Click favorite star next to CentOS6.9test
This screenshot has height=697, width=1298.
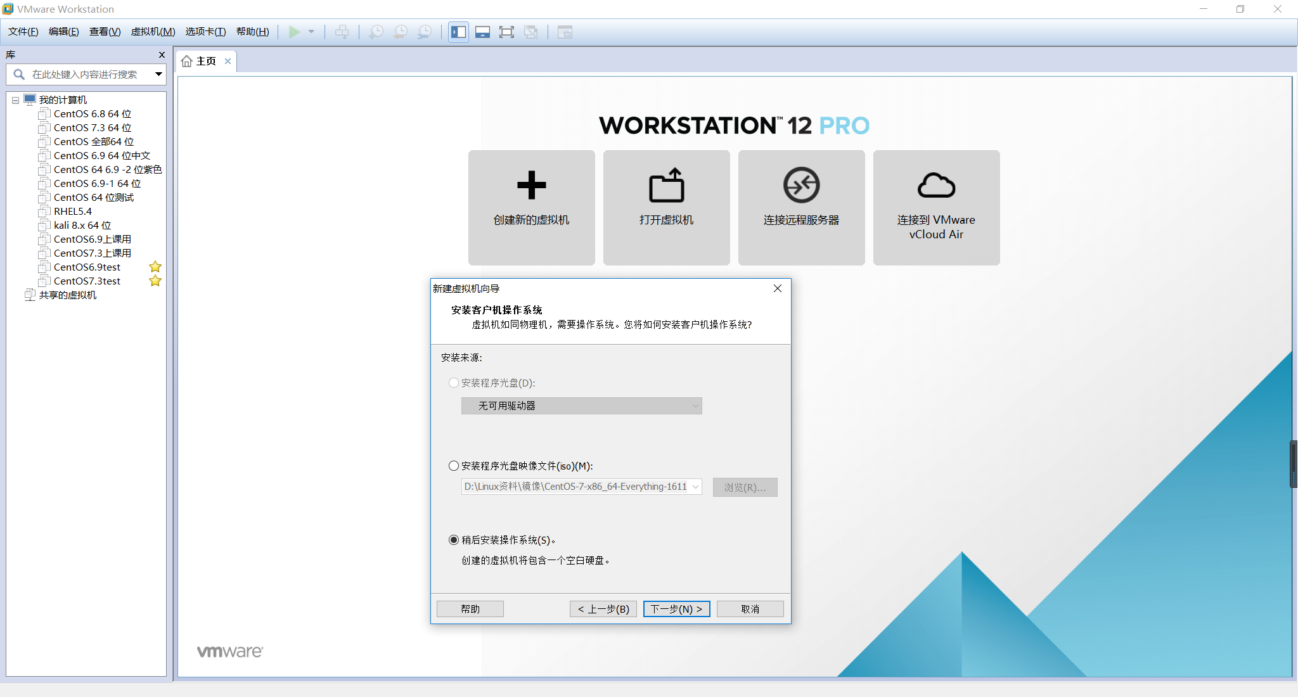pos(155,267)
